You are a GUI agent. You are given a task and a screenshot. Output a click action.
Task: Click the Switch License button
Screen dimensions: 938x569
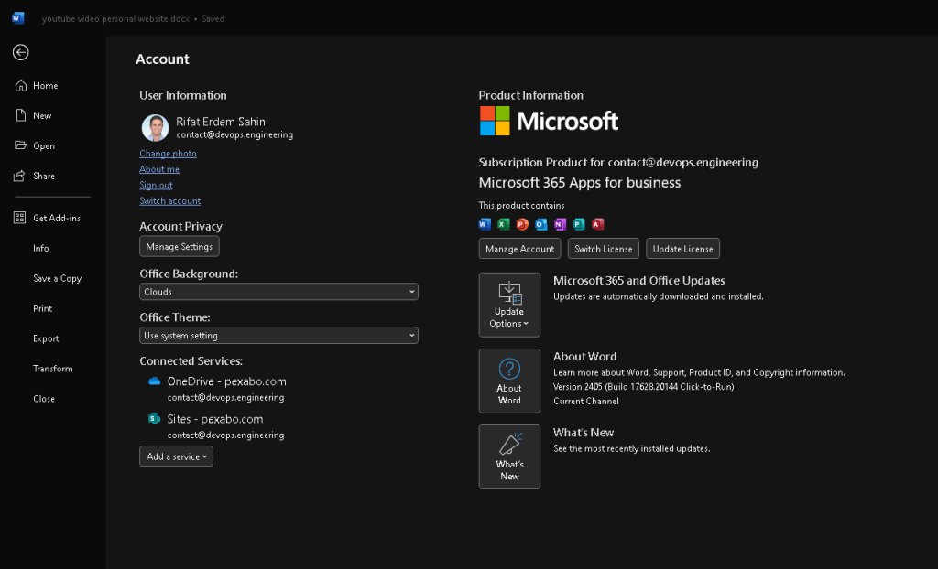pos(603,249)
